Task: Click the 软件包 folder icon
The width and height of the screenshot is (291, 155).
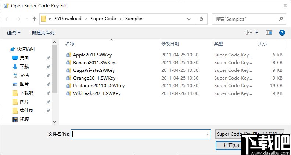Action: click(x=15, y=111)
